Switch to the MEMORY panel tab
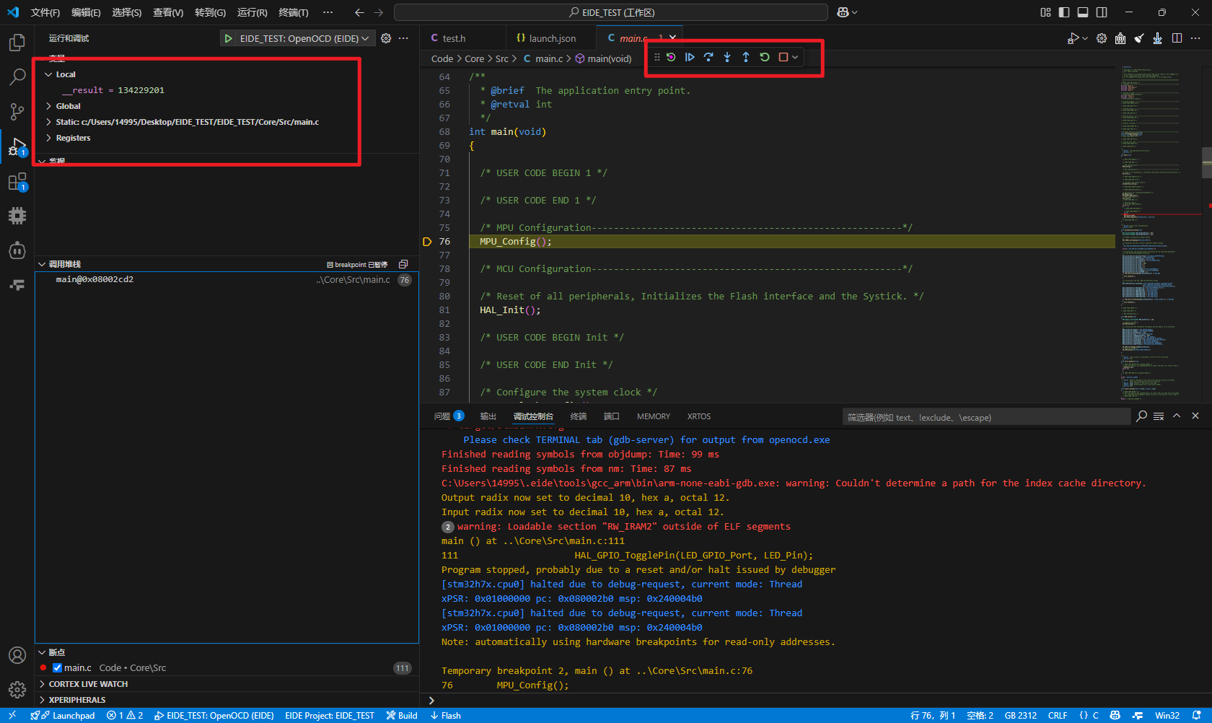The height and width of the screenshot is (723, 1212). [654, 416]
